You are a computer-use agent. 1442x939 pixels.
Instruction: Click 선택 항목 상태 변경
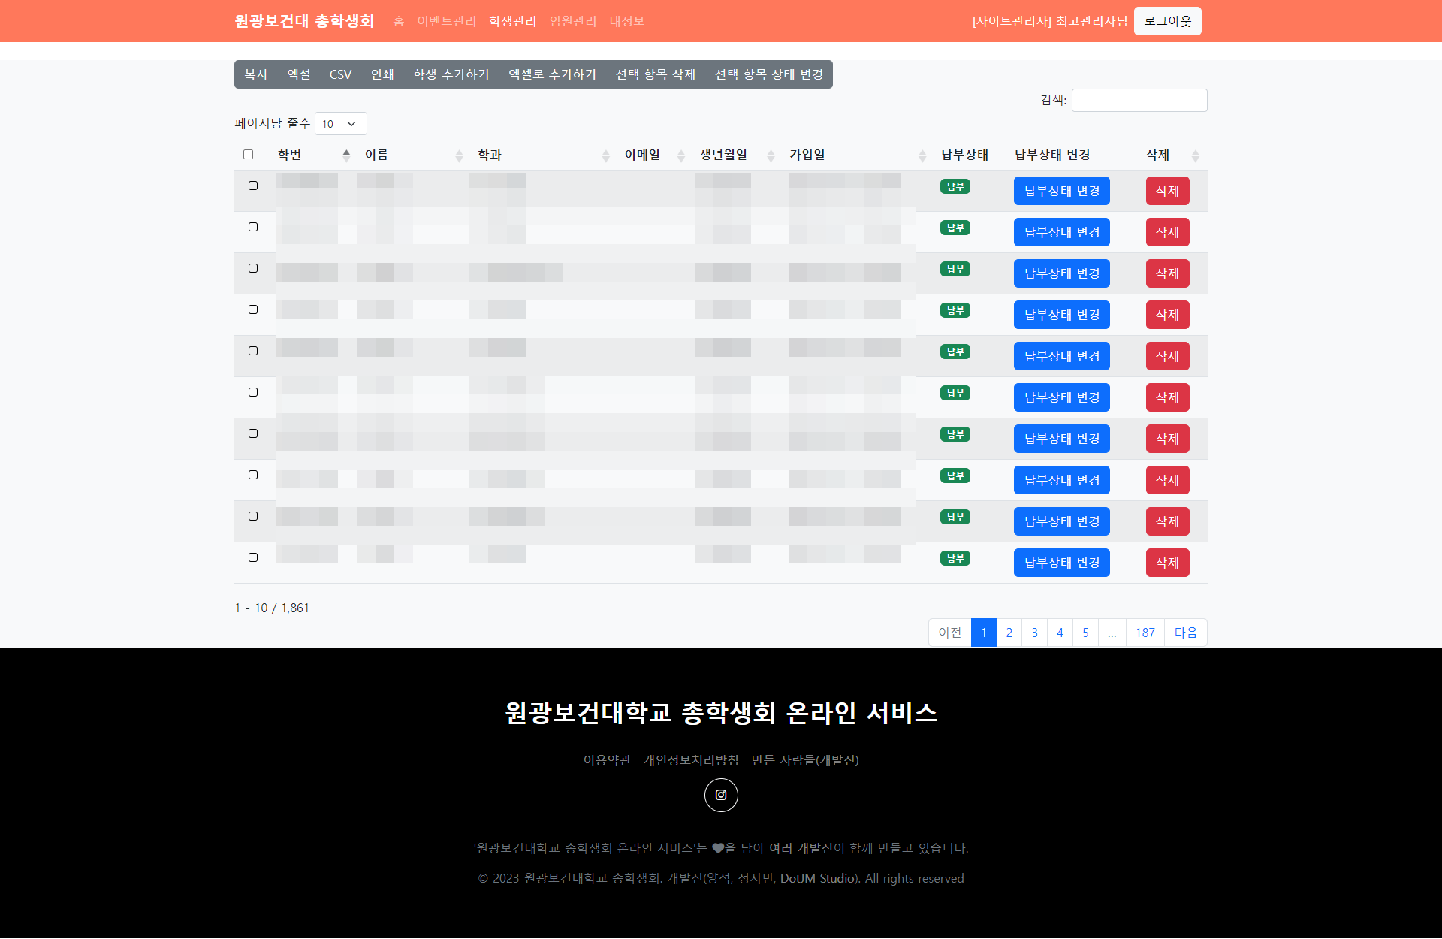(x=769, y=74)
